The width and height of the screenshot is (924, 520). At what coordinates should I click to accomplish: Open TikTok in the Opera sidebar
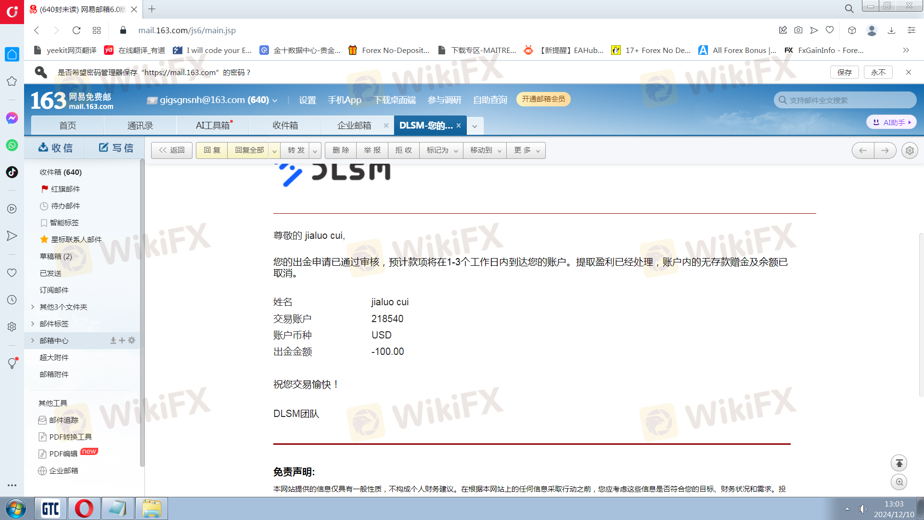tap(12, 172)
